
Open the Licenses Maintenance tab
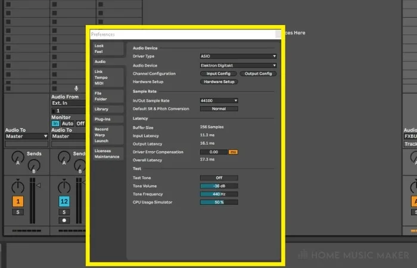click(108, 154)
